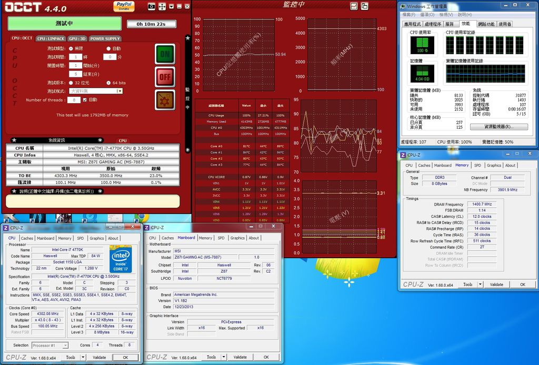Click the star icon beside the 說明 header
539x365 pixels.
coord(14,191)
